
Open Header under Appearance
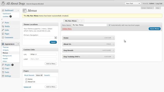(x=5, y=59)
